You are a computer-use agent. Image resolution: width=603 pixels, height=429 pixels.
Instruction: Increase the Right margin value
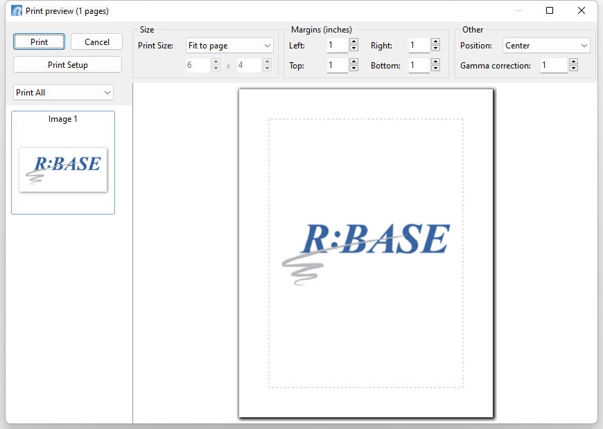coord(435,42)
